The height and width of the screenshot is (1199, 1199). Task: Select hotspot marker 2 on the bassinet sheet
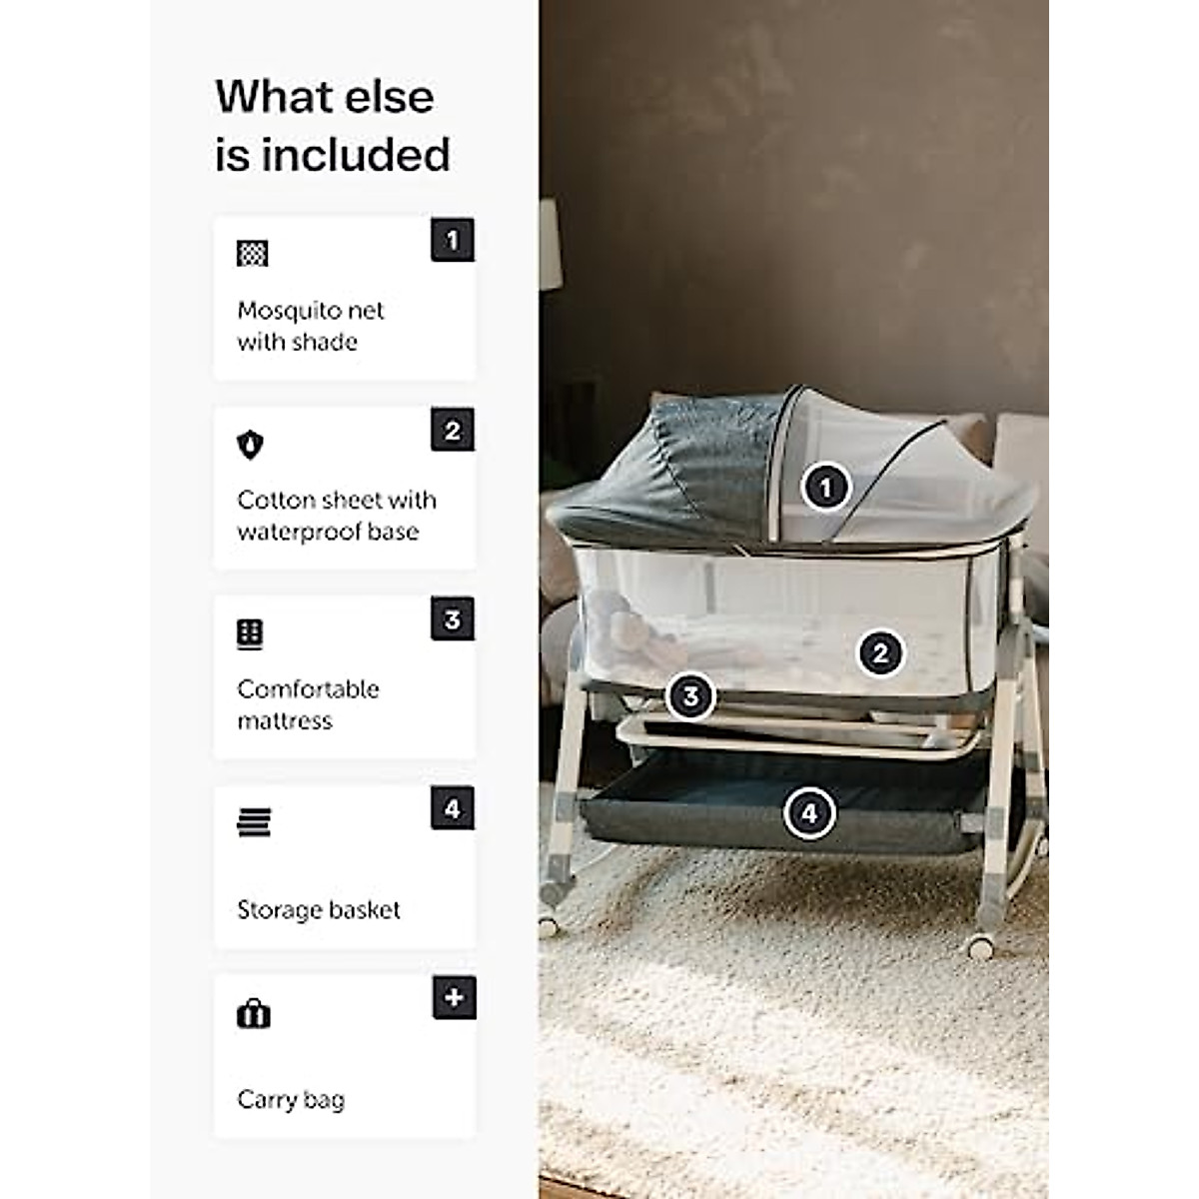click(x=880, y=653)
